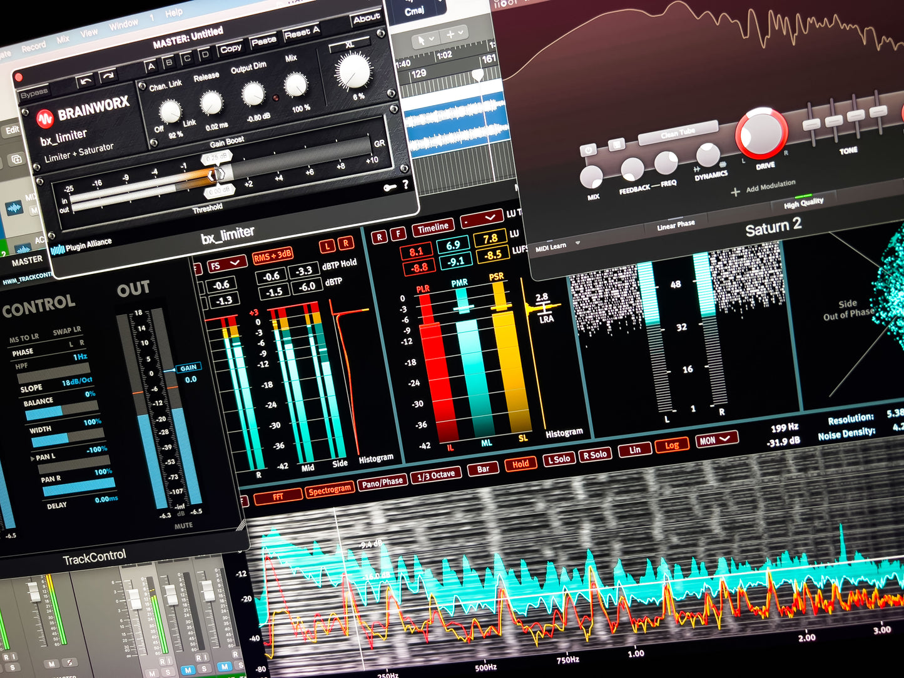Switch to 1/3 Octave view
Viewport: 904px width, 678px height.
436,475
